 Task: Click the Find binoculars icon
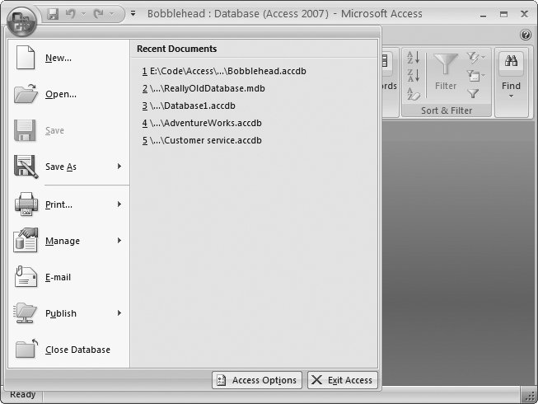(511, 63)
